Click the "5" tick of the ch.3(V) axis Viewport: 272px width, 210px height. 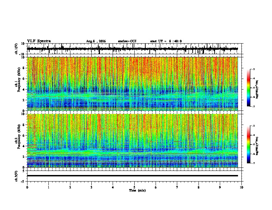pyautogui.click(x=24, y=171)
